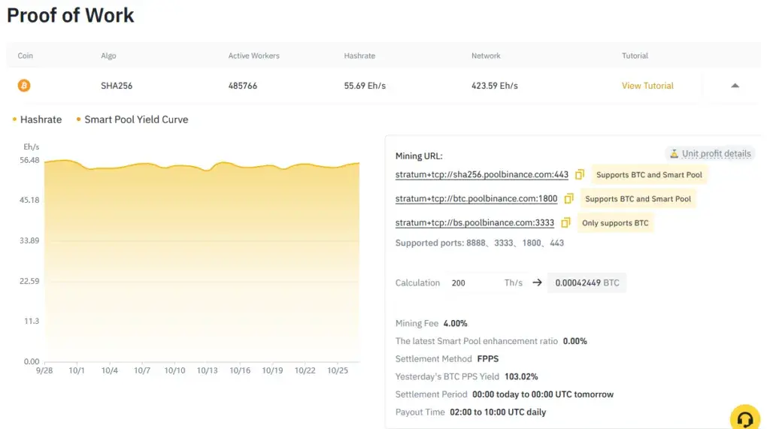
Task: Copy the btc.poolbinance.com:1800 mining URL
Action: point(568,198)
